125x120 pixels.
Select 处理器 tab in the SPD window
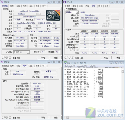point(67,6)
